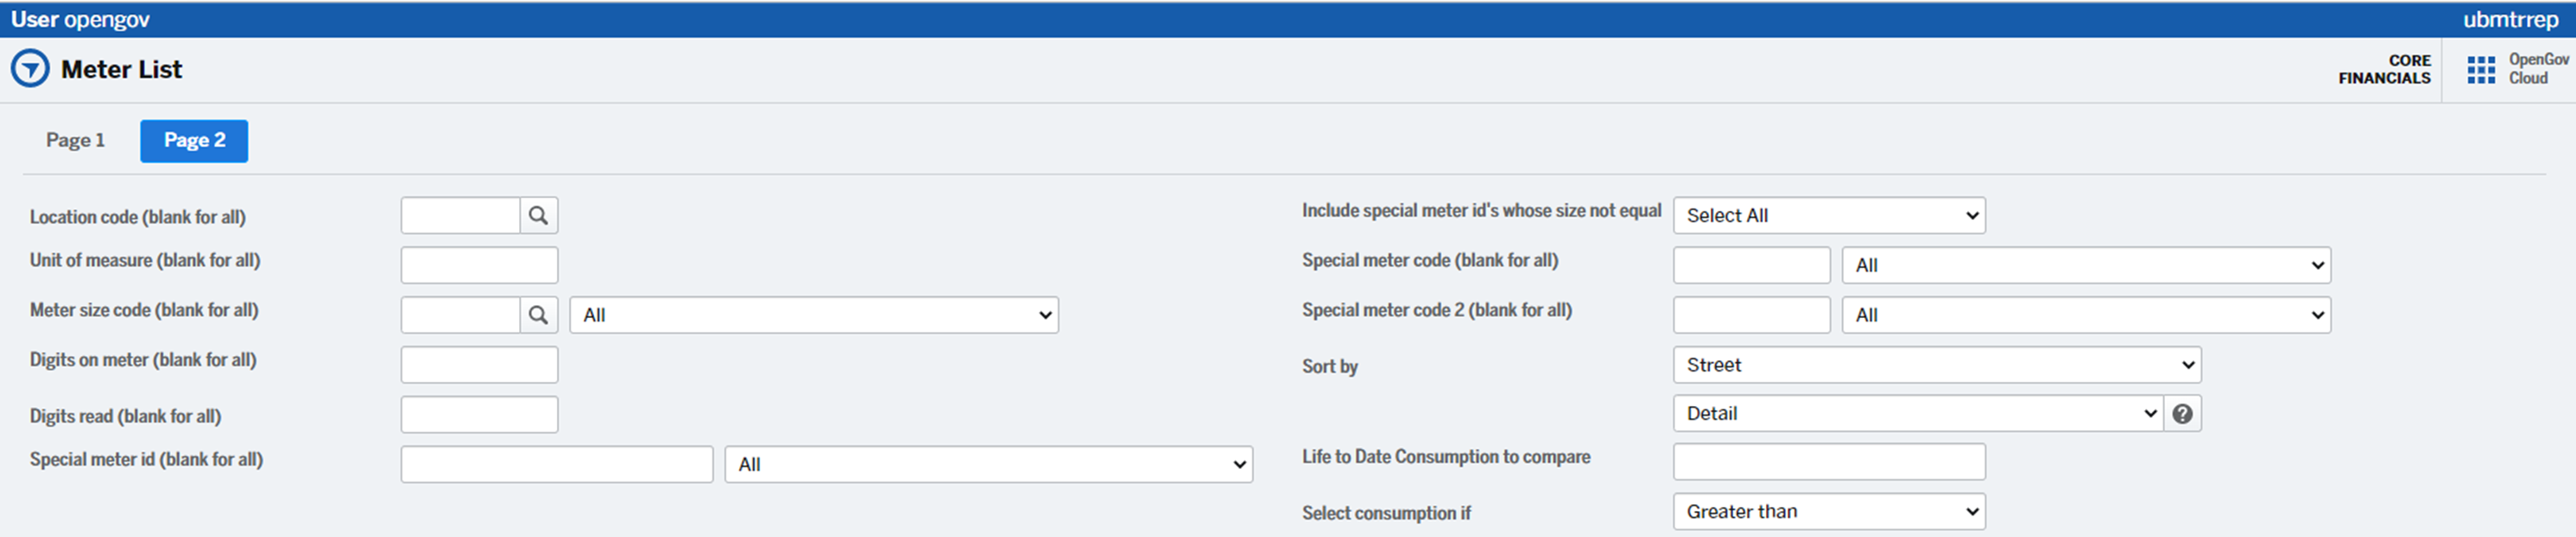
Task: Click the Unit of measure (blank for all) label
Action: point(145,260)
